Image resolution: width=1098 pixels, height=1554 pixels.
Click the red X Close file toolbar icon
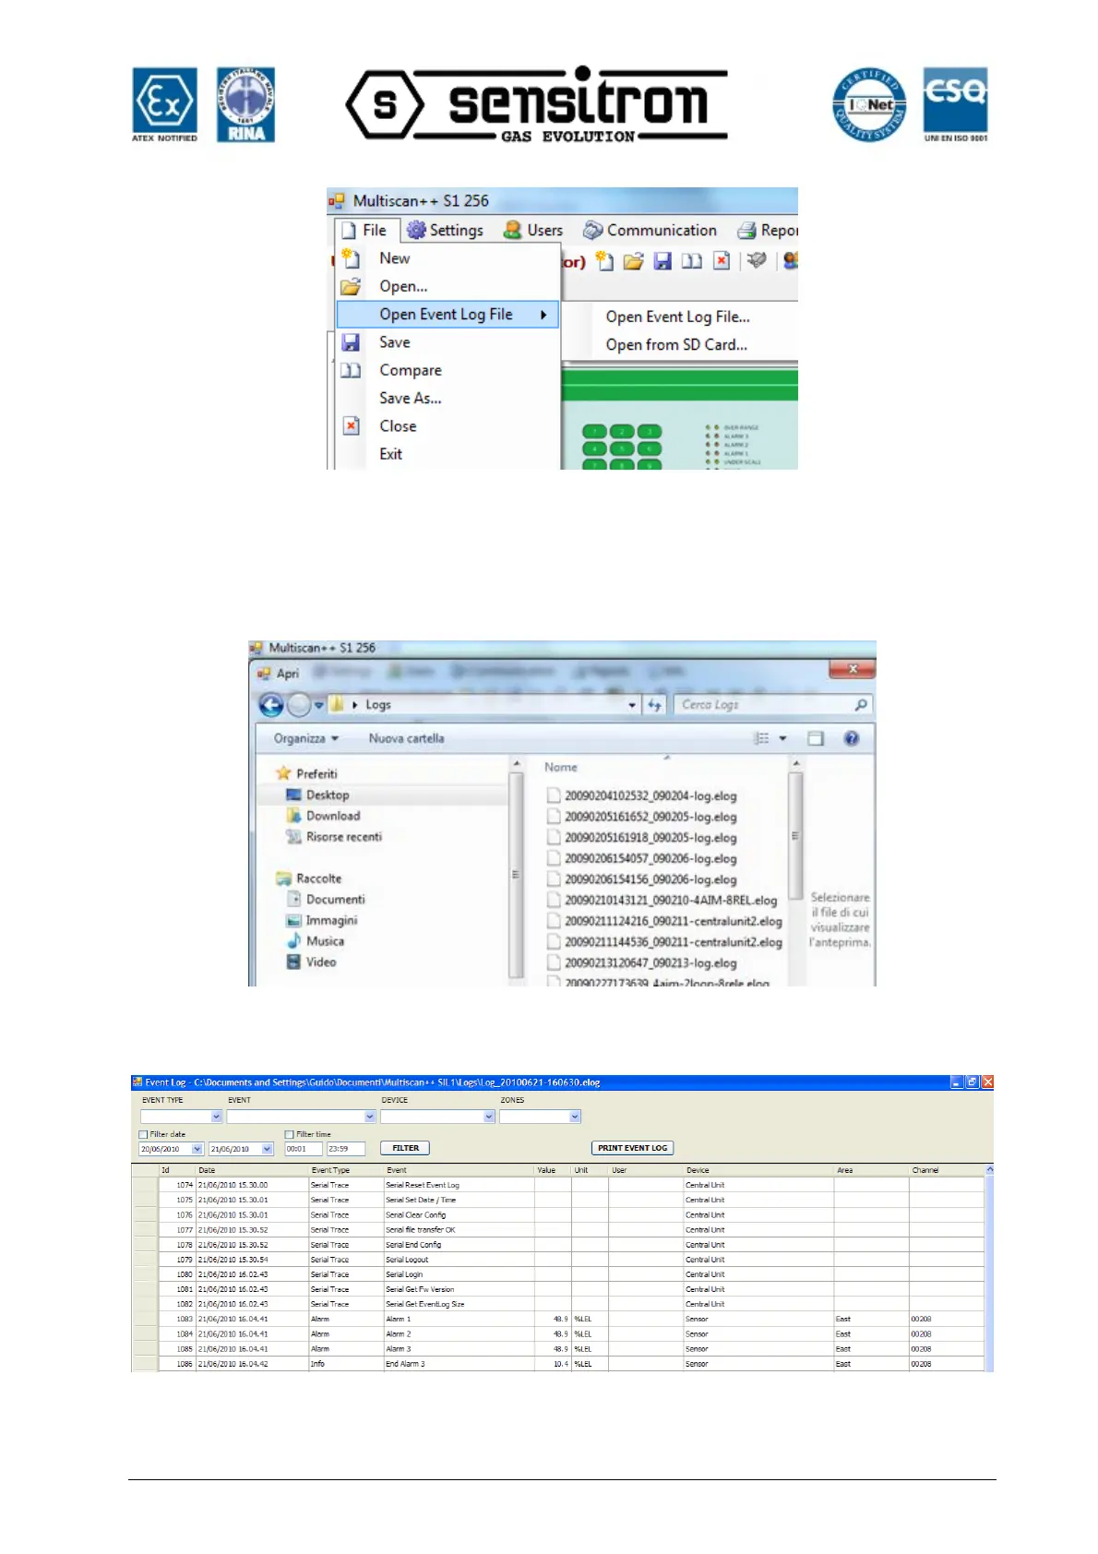(x=722, y=261)
